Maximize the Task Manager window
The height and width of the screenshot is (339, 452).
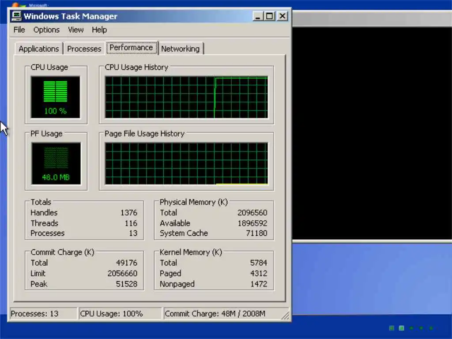(x=270, y=16)
